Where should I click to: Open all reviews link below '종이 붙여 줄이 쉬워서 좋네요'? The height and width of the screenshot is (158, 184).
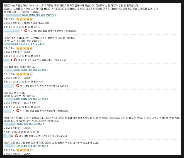tap(30, 70)
